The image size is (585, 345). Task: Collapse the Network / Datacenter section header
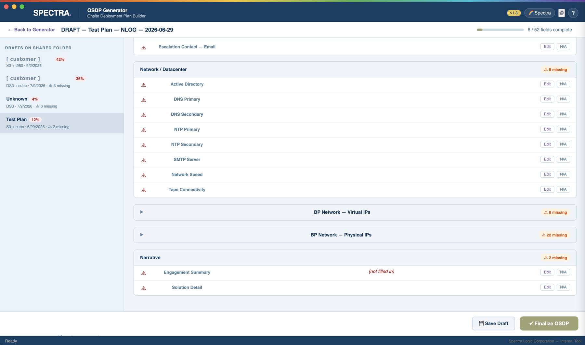coord(355,70)
